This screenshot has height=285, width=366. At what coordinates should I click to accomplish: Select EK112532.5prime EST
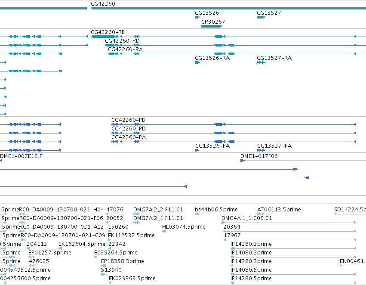click(x=131, y=236)
